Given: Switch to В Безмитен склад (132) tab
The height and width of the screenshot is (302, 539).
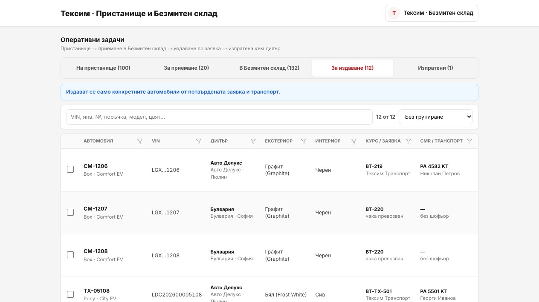Looking at the screenshot, I should 269,68.
